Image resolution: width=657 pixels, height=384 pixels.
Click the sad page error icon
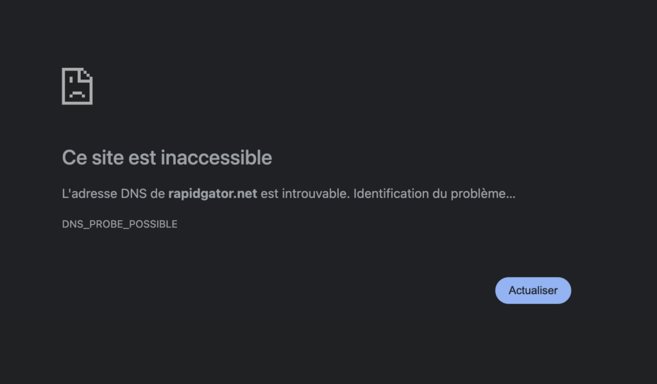(77, 87)
